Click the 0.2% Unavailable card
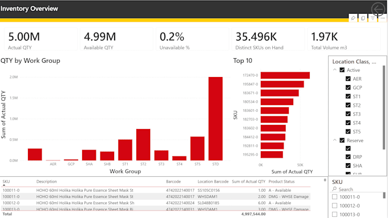 pyautogui.click(x=192, y=39)
